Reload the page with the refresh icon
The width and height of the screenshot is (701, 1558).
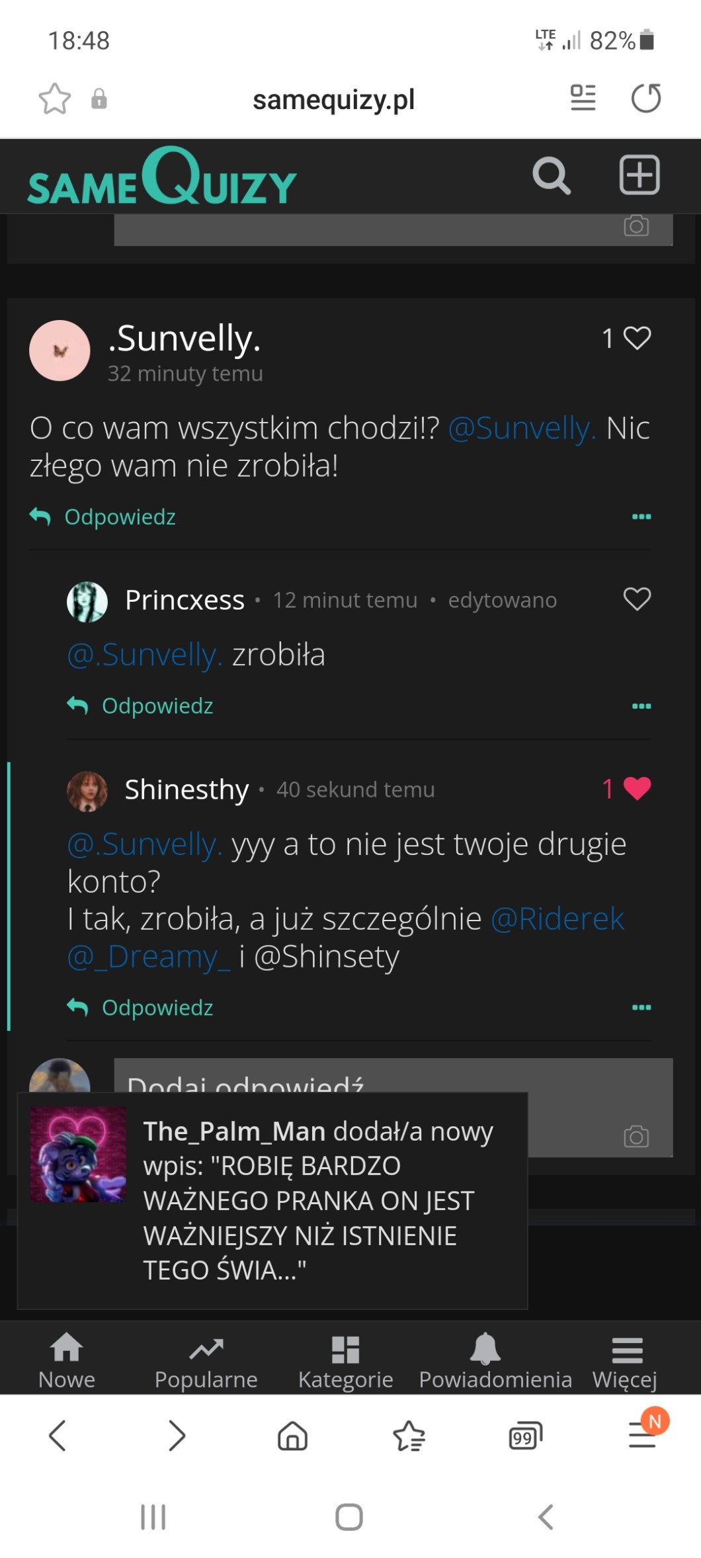[645, 99]
